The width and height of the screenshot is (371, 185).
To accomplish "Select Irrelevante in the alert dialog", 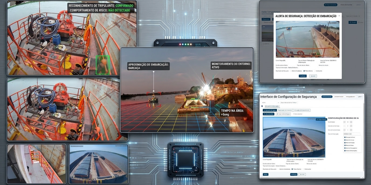I will (x=315, y=71).
